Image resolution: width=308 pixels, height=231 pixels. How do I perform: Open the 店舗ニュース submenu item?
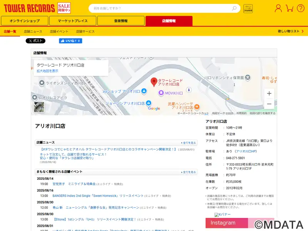pyautogui.click(x=33, y=32)
